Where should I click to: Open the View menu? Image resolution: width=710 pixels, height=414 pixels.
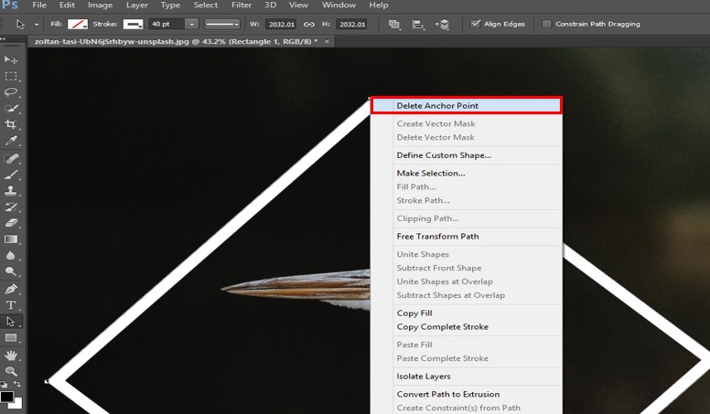coord(298,5)
